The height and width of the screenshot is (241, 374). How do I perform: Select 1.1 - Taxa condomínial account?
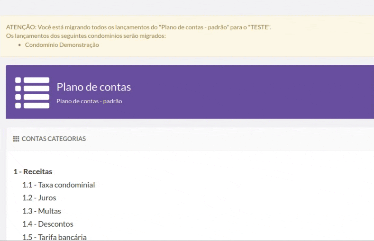pos(59,185)
